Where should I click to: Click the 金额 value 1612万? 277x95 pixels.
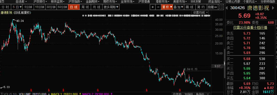pos(268,92)
